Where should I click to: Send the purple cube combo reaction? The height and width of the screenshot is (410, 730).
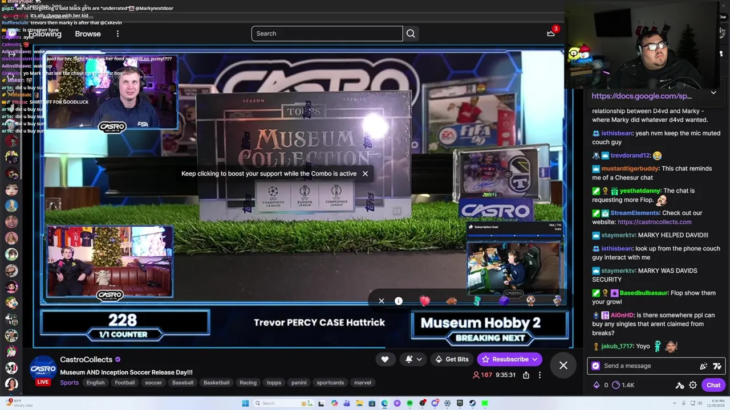(504, 301)
